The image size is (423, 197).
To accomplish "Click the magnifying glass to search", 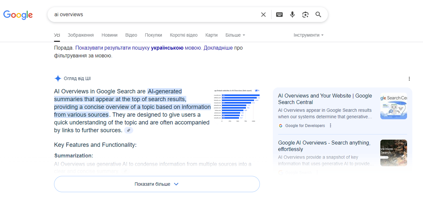I will pyautogui.click(x=318, y=14).
